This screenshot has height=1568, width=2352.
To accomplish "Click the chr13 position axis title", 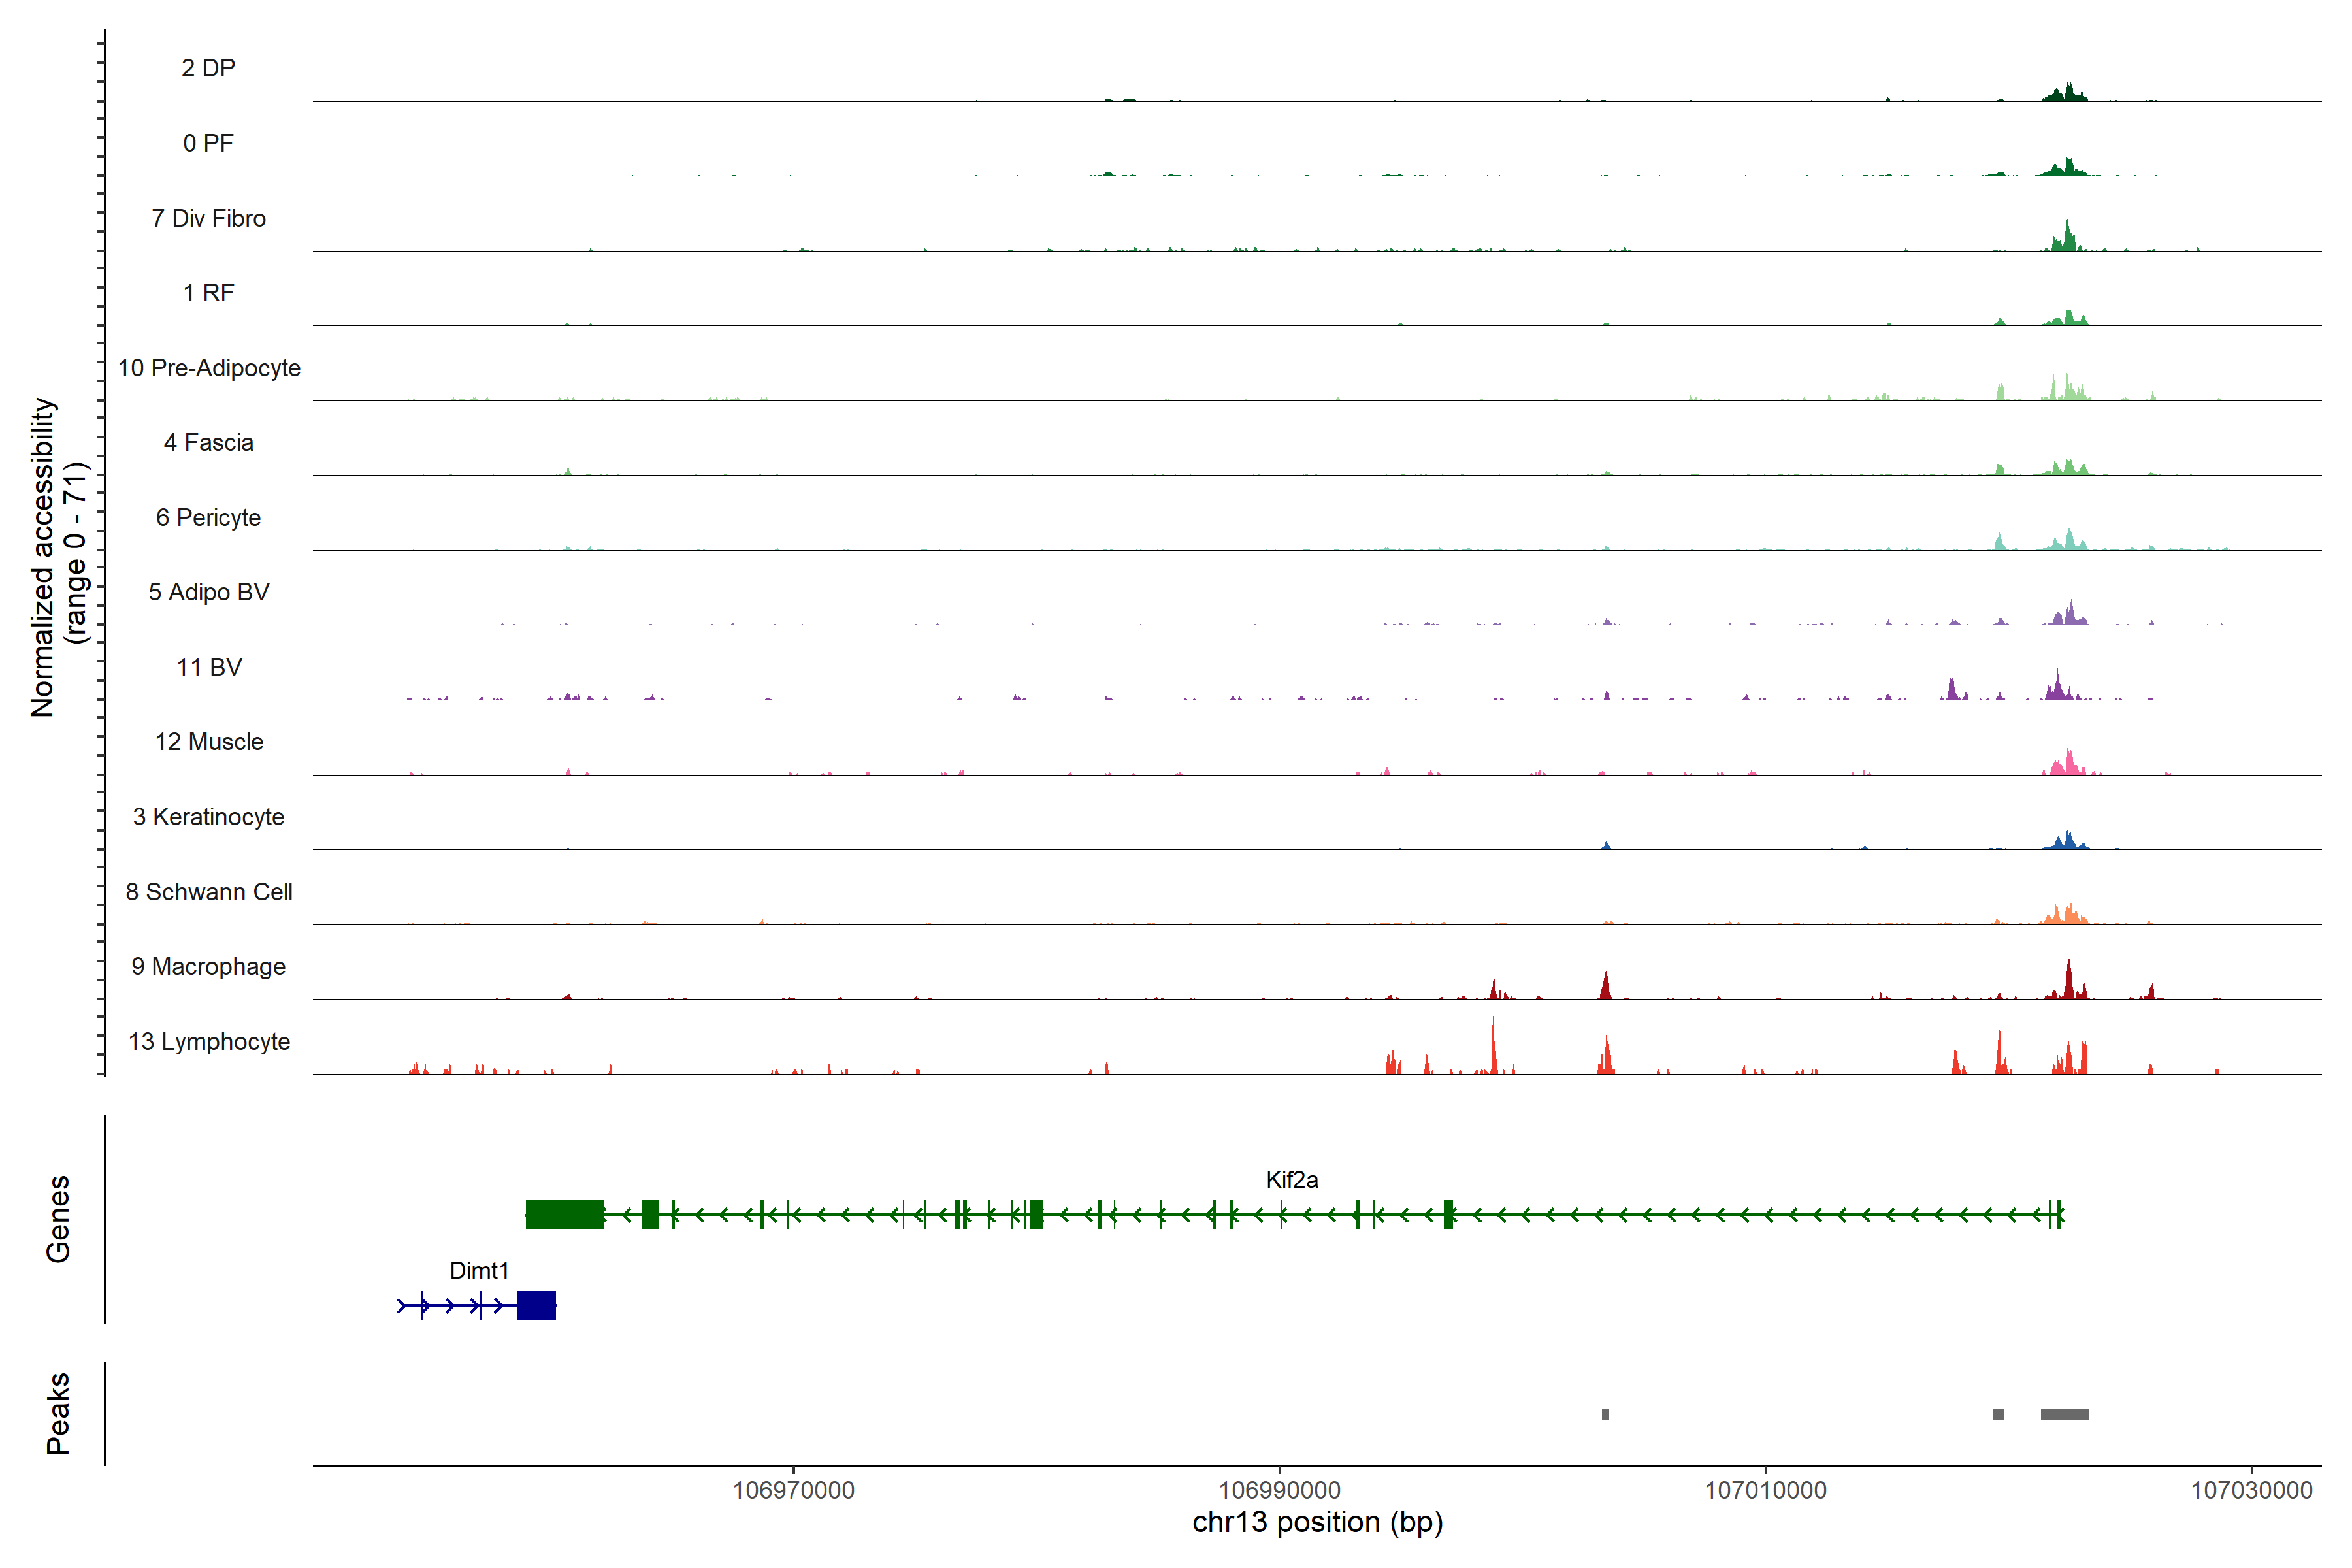I will tap(1317, 1523).
